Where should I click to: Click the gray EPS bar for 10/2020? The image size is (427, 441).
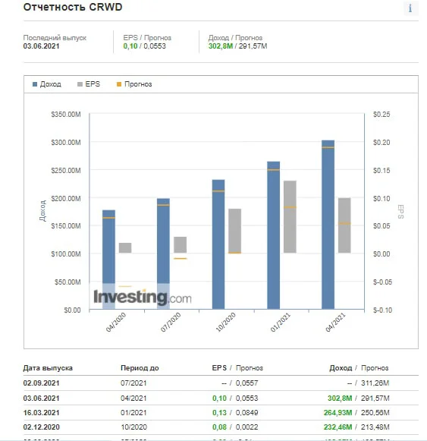[x=234, y=231]
